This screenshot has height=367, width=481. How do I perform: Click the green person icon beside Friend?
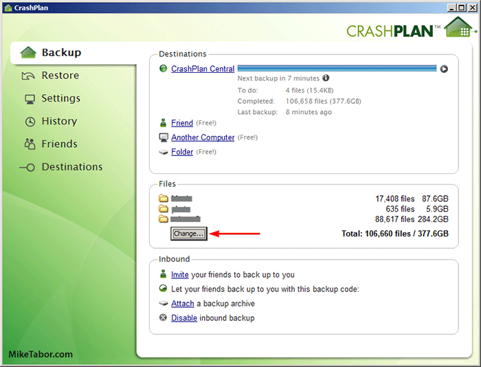[164, 123]
